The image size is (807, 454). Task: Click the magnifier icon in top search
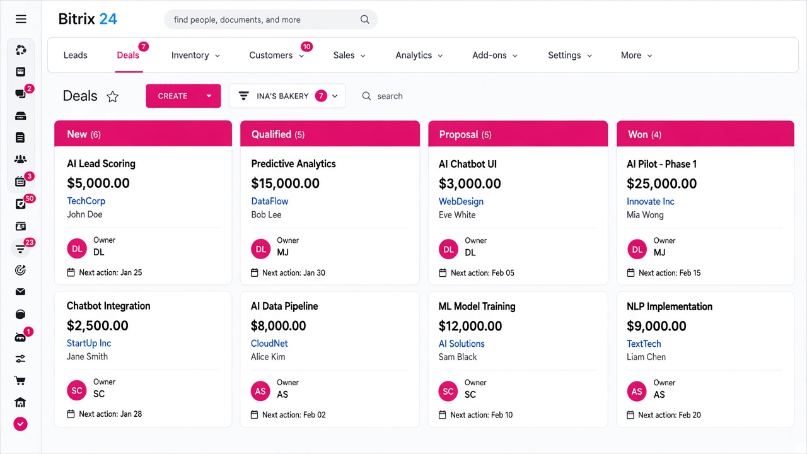tap(365, 20)
